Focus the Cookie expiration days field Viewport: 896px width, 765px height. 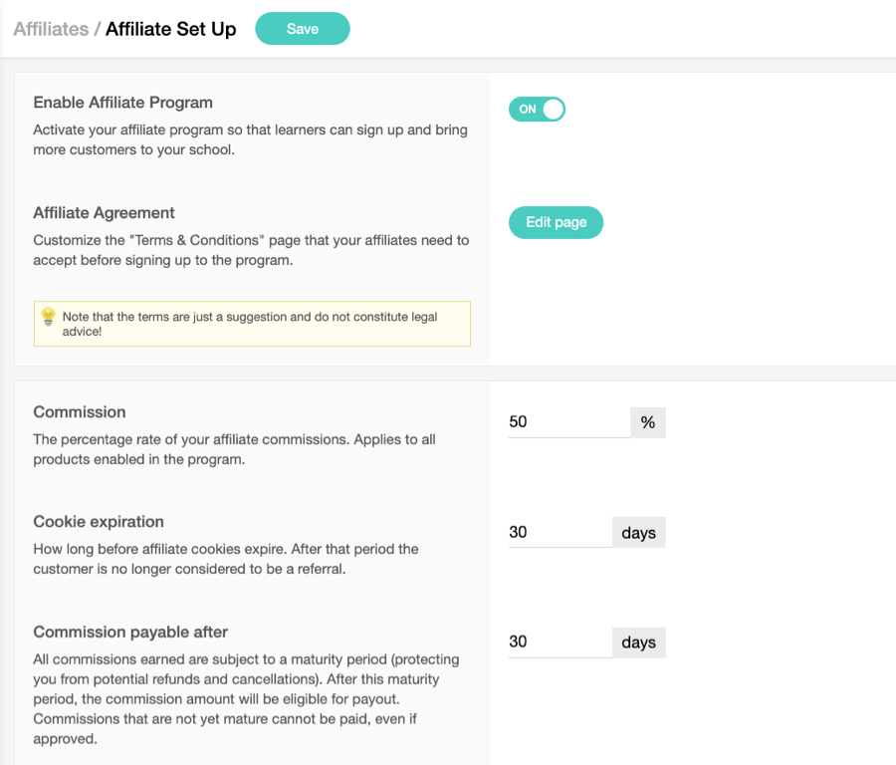point(560,532)
